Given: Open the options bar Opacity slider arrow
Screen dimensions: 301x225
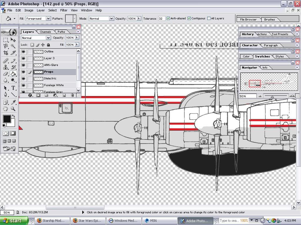Looking at the screenshot, I should 139,18.
